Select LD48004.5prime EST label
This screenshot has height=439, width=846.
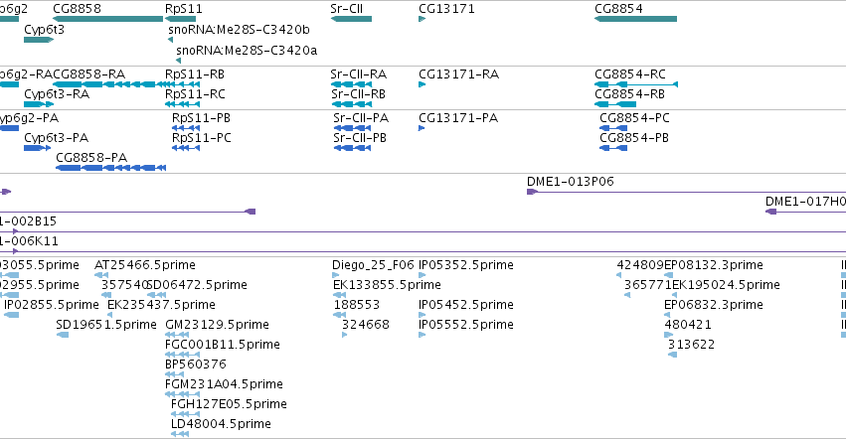coord(221,423)
